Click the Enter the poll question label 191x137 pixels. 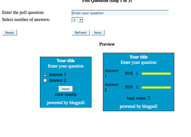point(23,13)
